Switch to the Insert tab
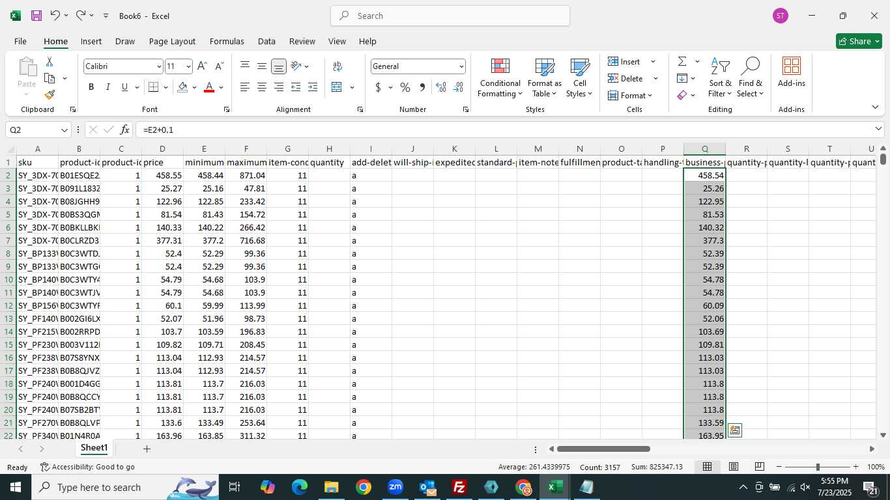 91,41
